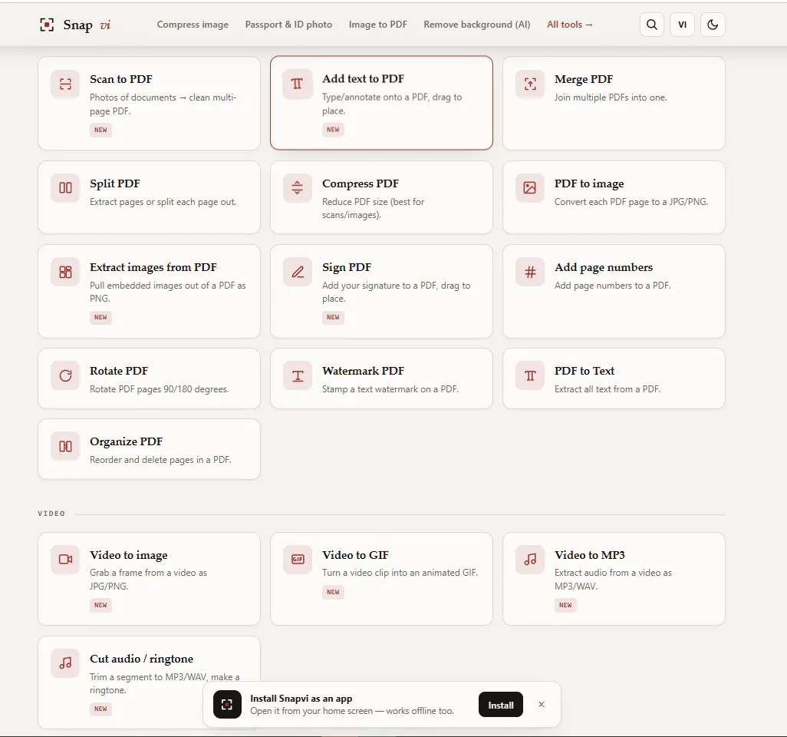This screenshot has height=737, width=787.
Task: Click NEW badge on Sign PDF card
Action: coord(333,318)
